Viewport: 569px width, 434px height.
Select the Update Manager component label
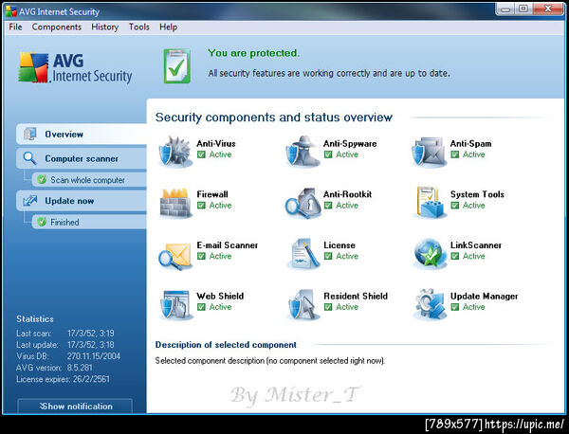click(484, 297)
